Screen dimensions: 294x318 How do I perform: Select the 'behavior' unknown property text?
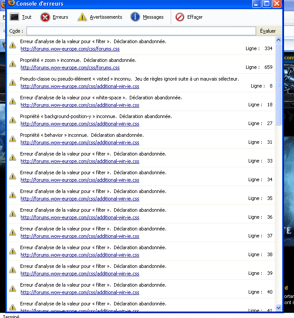[x=82, y=135]
